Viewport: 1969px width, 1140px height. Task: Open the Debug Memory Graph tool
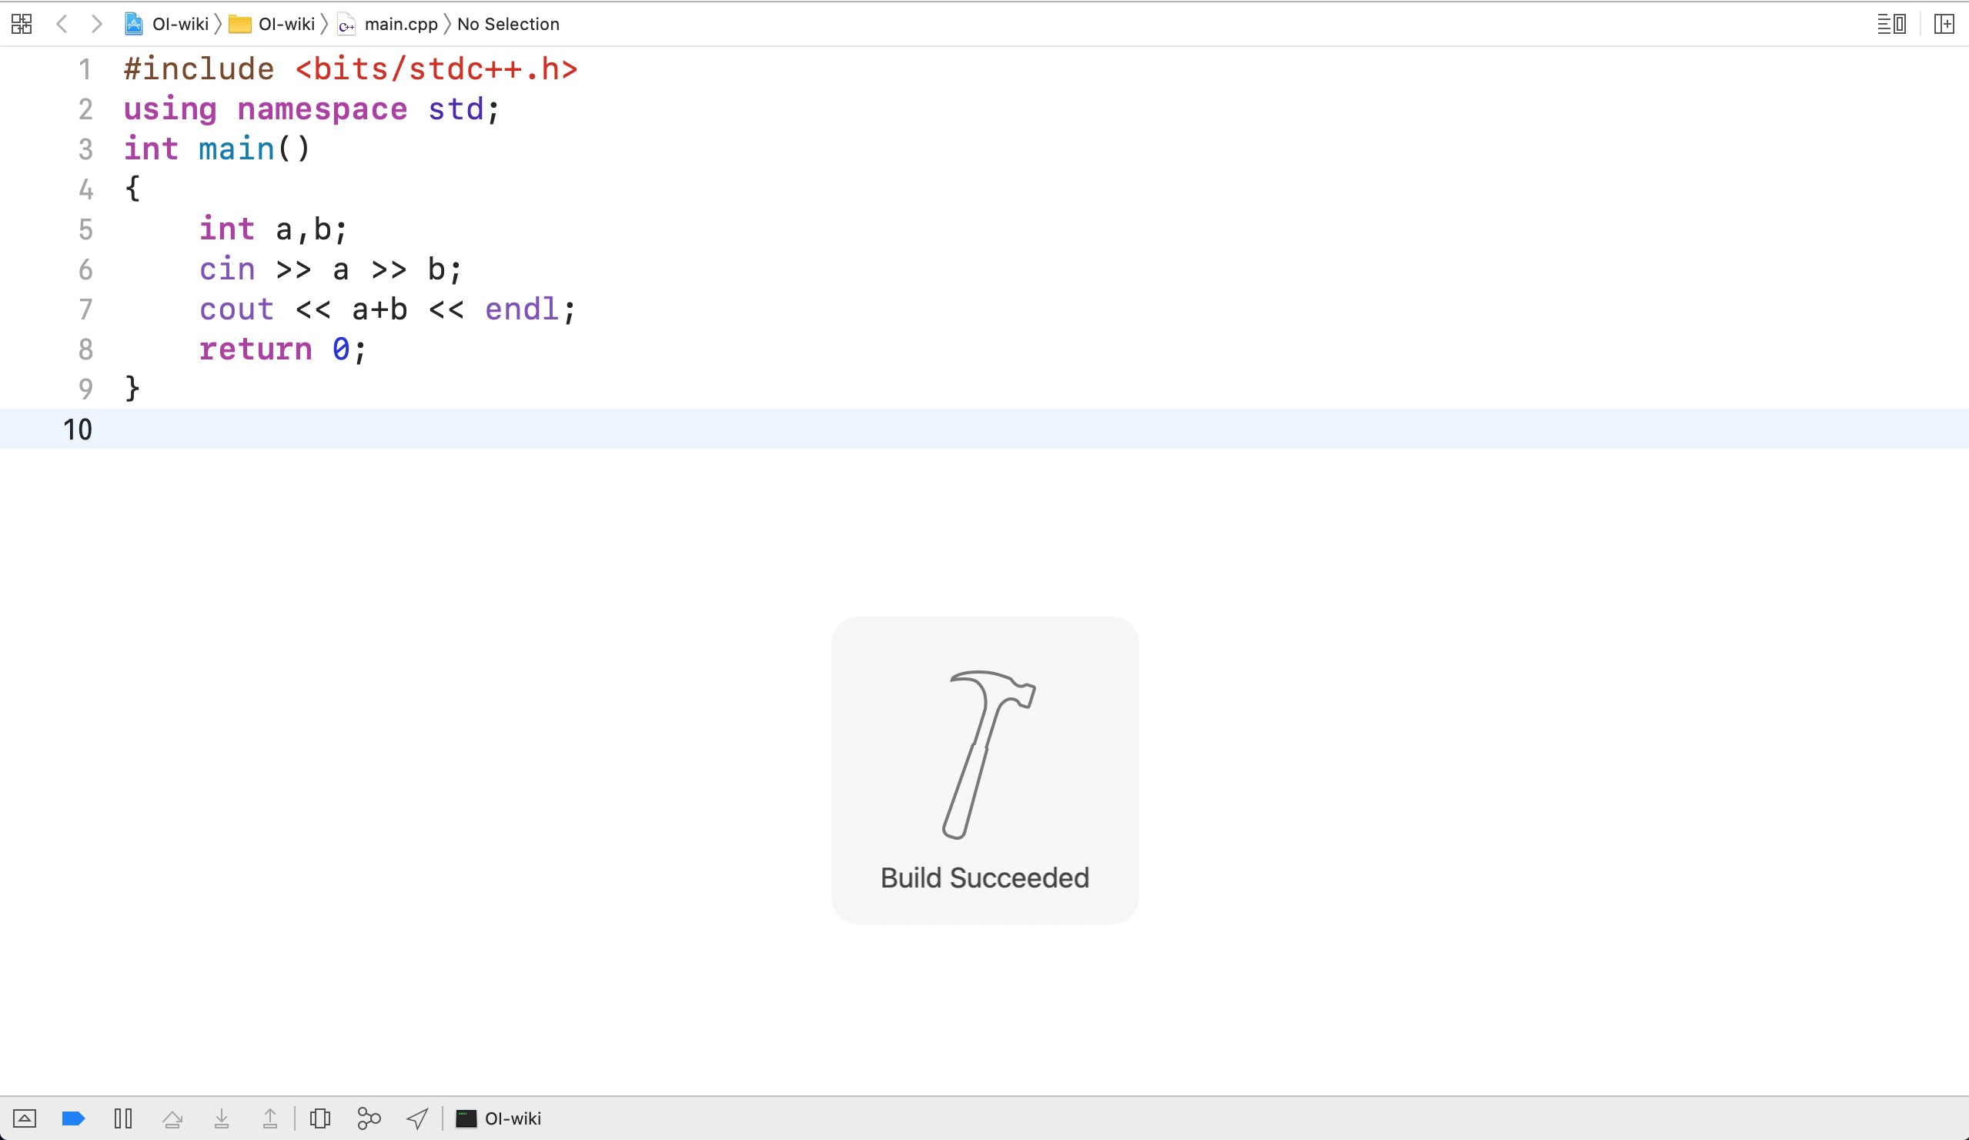point(369,1118)
